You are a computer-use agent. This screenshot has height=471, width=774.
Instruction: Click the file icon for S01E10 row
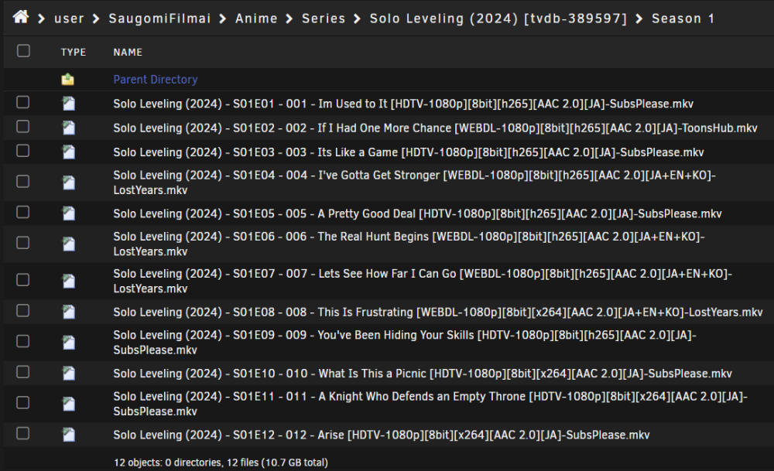coord(69,373)
